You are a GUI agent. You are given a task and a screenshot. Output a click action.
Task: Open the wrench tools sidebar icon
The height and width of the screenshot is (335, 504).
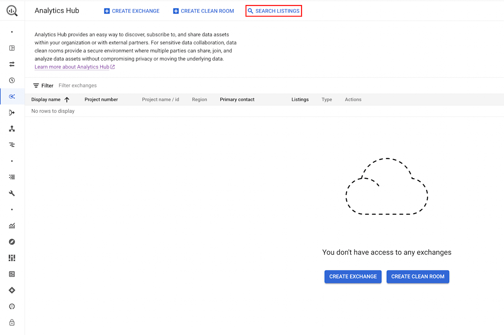point(12,193)
